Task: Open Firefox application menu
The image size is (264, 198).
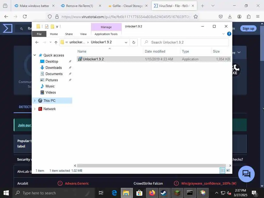Action: 258,16
